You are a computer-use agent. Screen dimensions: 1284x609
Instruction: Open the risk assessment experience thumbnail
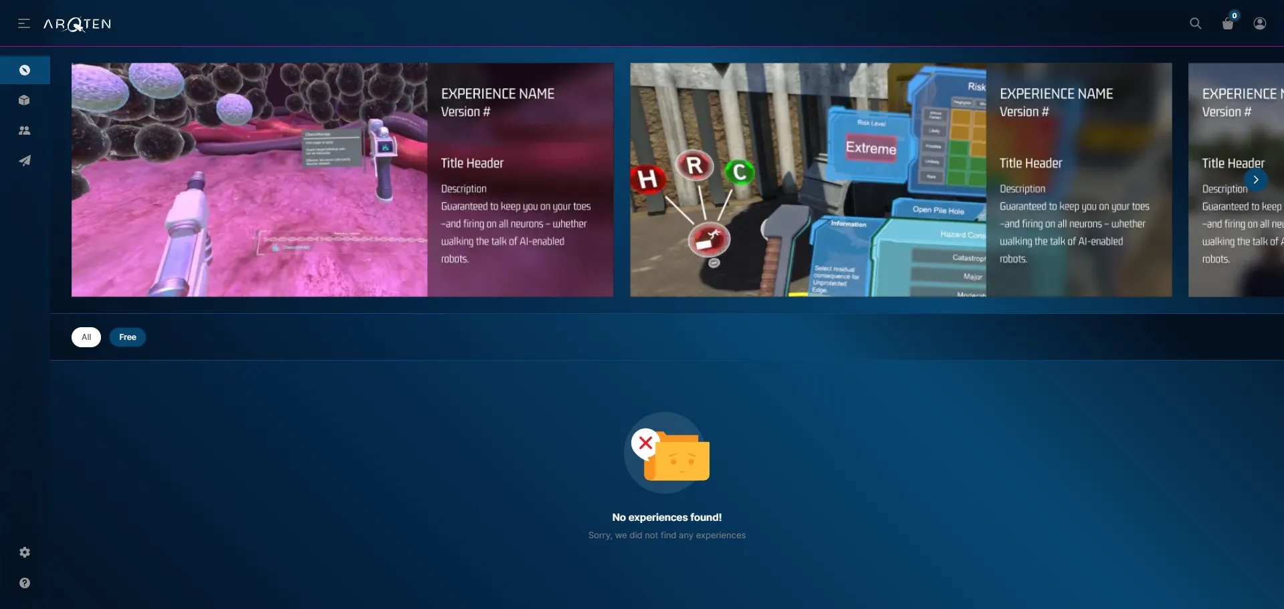[x=808, y=180]
